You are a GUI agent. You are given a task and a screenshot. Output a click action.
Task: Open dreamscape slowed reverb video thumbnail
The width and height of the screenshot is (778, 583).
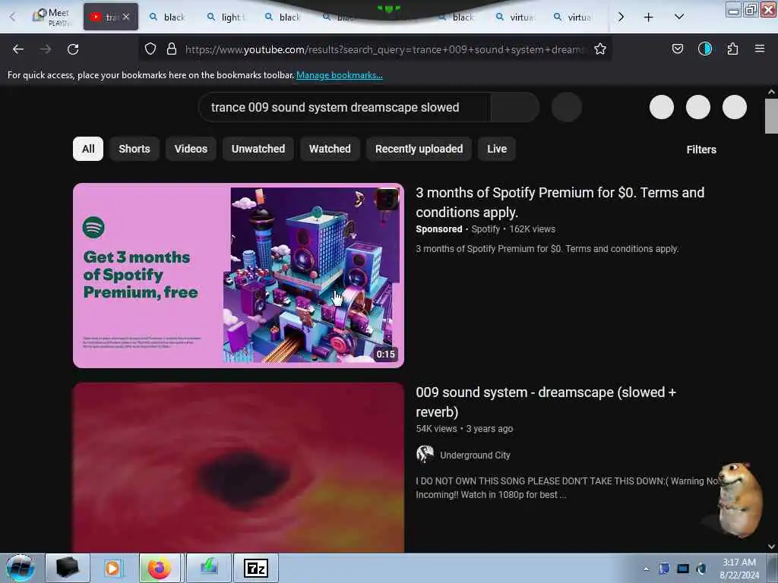pos(239,468)
